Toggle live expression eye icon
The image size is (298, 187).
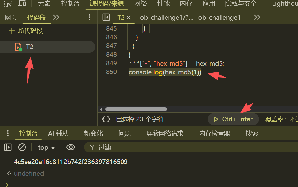(71, 147)
